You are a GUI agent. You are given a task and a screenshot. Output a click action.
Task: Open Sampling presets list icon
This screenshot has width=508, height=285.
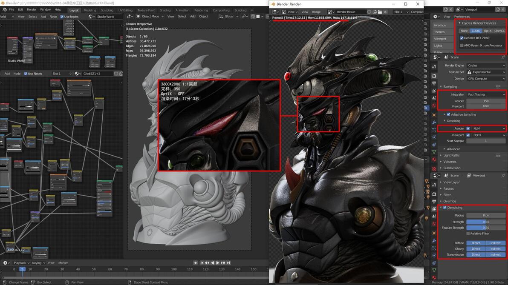click(498, 87)
